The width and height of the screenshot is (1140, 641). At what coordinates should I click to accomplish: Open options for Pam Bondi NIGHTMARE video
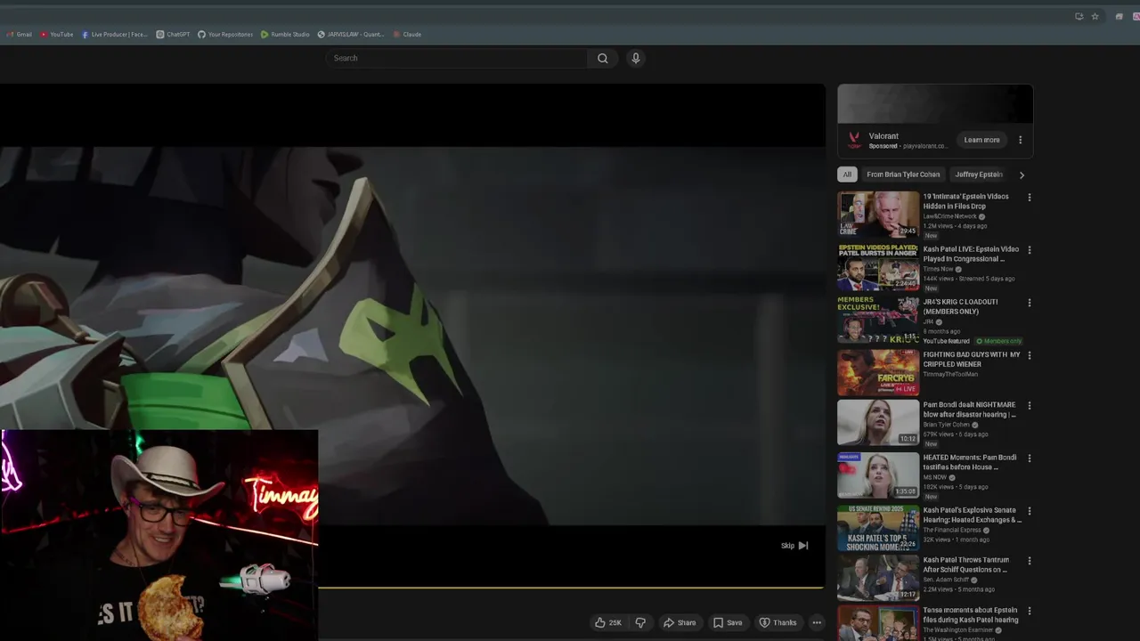pyautogui.click(x=1030, y=405)
